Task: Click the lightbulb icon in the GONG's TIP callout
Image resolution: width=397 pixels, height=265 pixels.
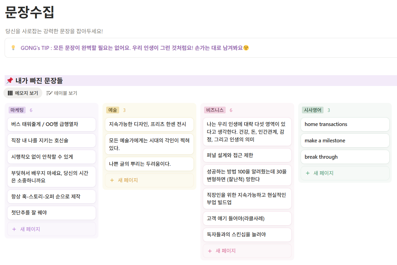Action: pos(13,47)
